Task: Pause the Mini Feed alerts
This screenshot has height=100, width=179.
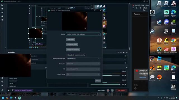Action: click(121, 52)
